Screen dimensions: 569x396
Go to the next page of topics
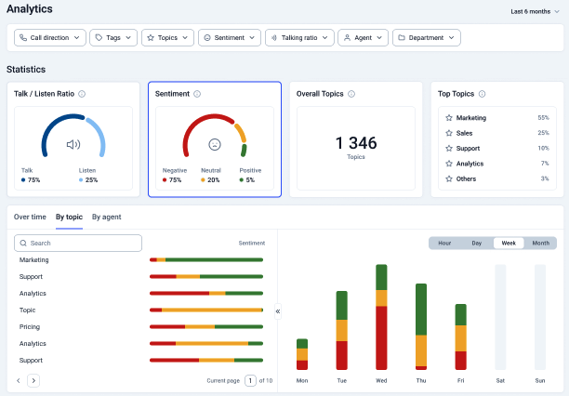click(33, 380)
